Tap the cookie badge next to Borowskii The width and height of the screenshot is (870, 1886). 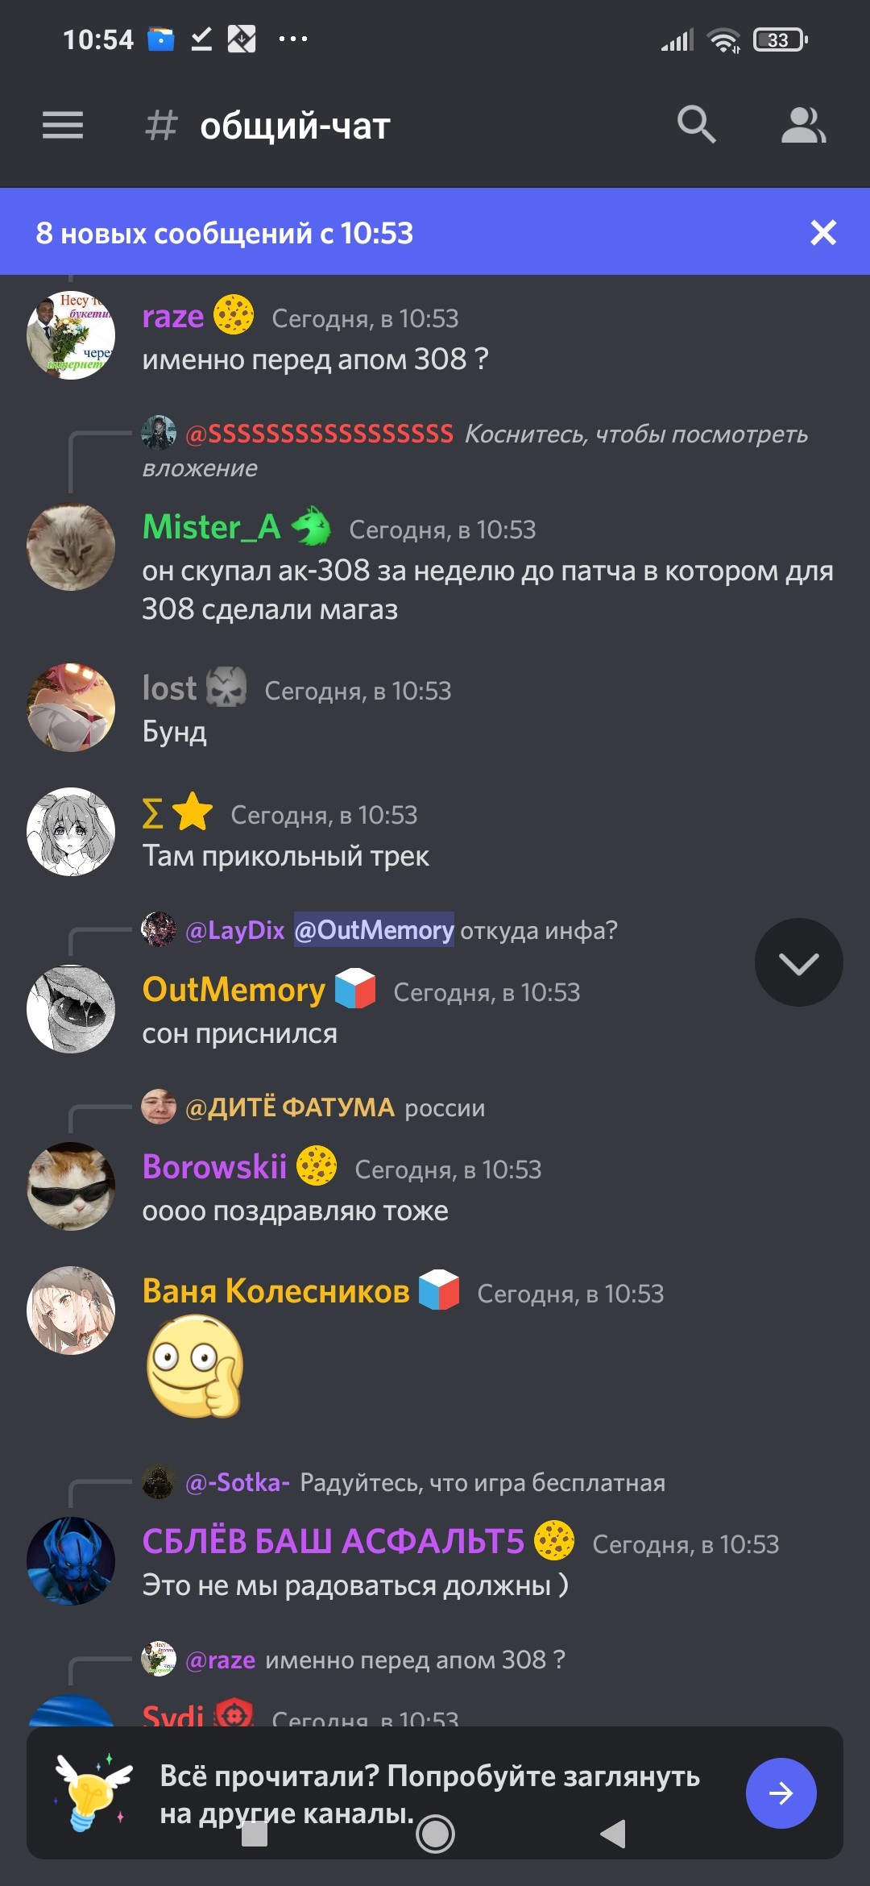click(317, 1166)
